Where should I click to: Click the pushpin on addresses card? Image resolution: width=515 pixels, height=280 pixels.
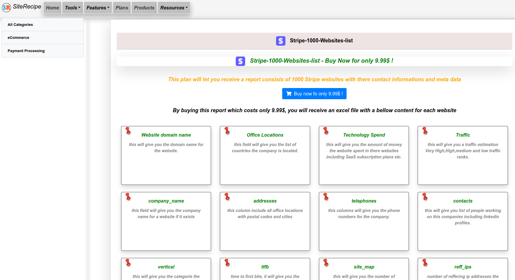point(227,197)
